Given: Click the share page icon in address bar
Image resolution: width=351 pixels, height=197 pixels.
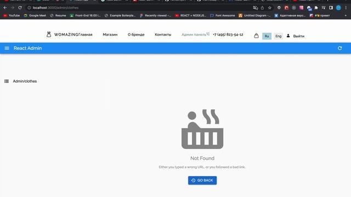Looking at the screenshot, I should tap(262, 8).
